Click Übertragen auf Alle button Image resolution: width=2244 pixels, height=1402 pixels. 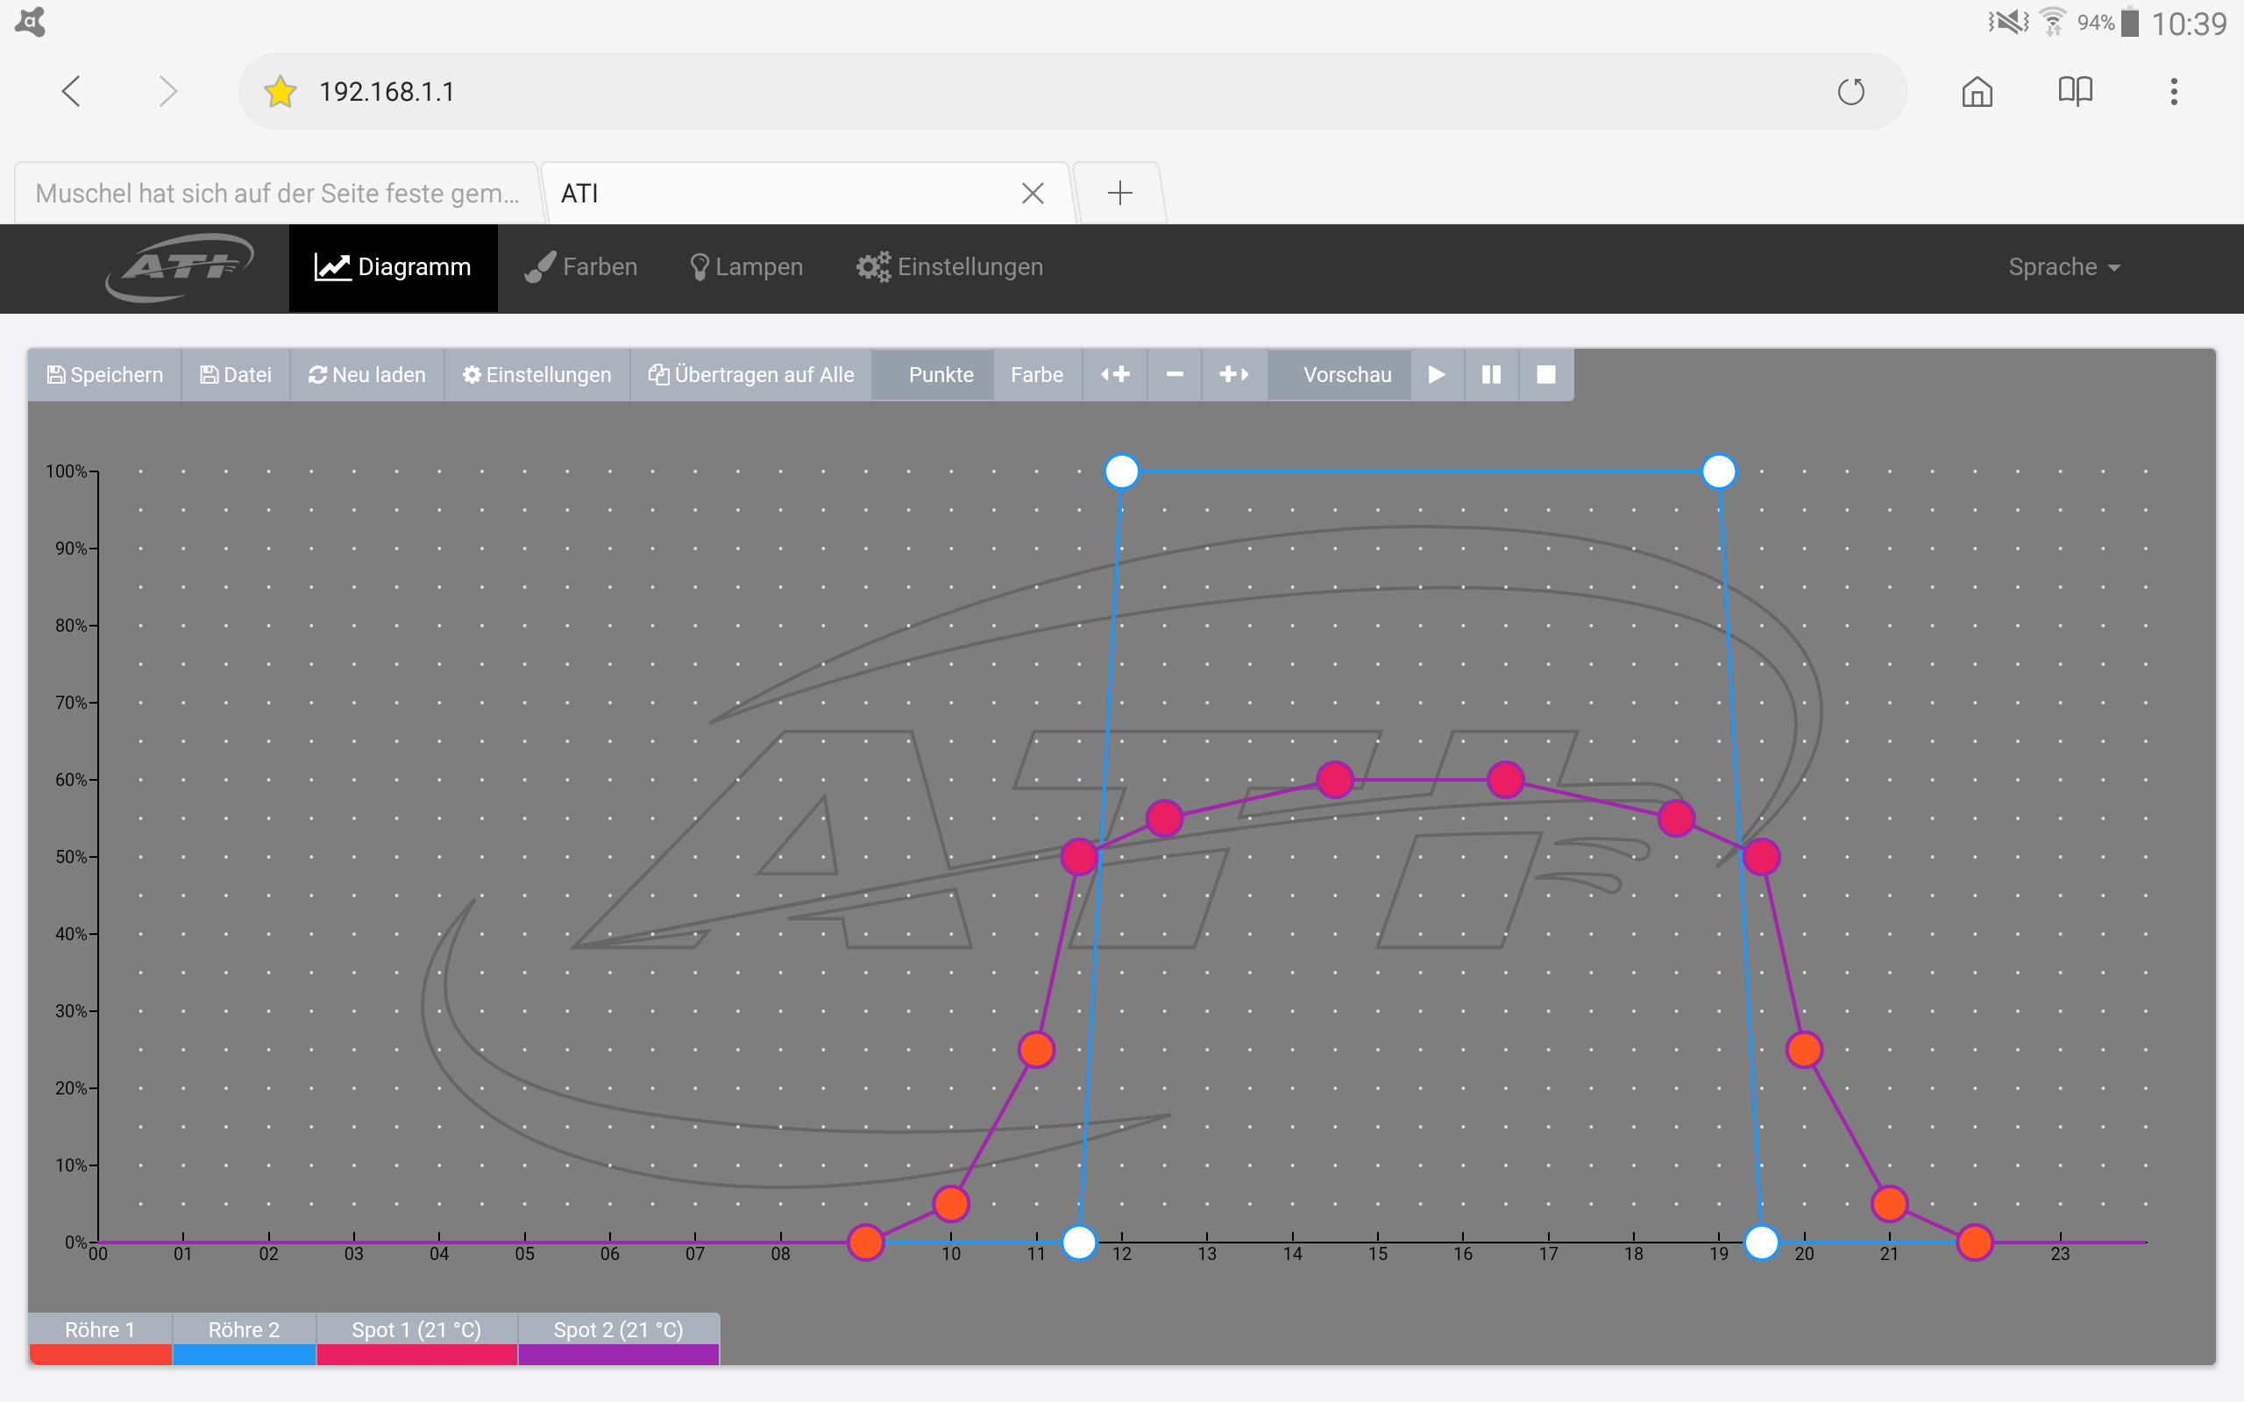click(x=751, y=375)
